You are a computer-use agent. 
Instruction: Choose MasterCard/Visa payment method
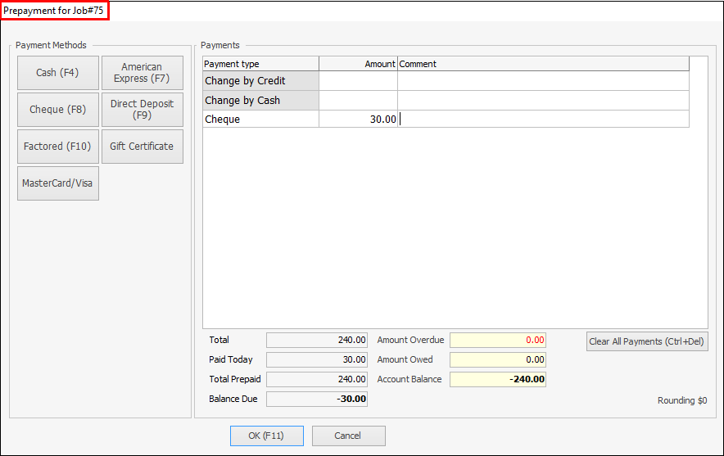(57, 183)
